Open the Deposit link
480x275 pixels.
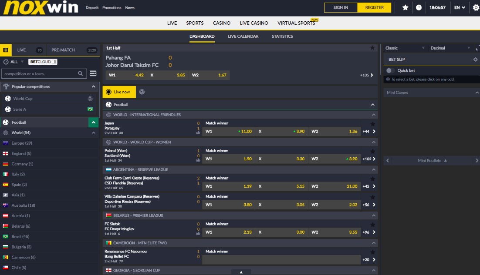coord(92,8)
